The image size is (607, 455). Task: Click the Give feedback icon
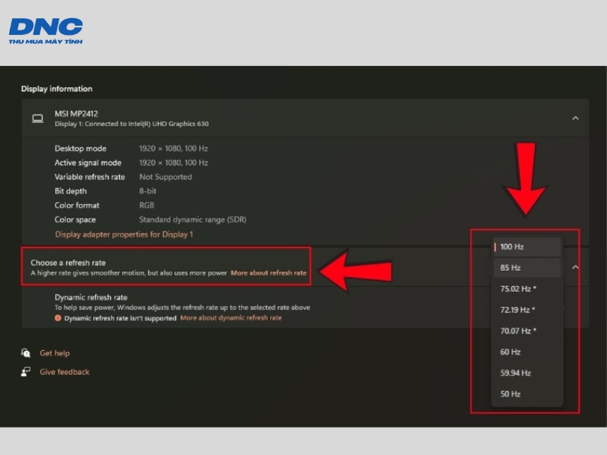click(26, 372)
